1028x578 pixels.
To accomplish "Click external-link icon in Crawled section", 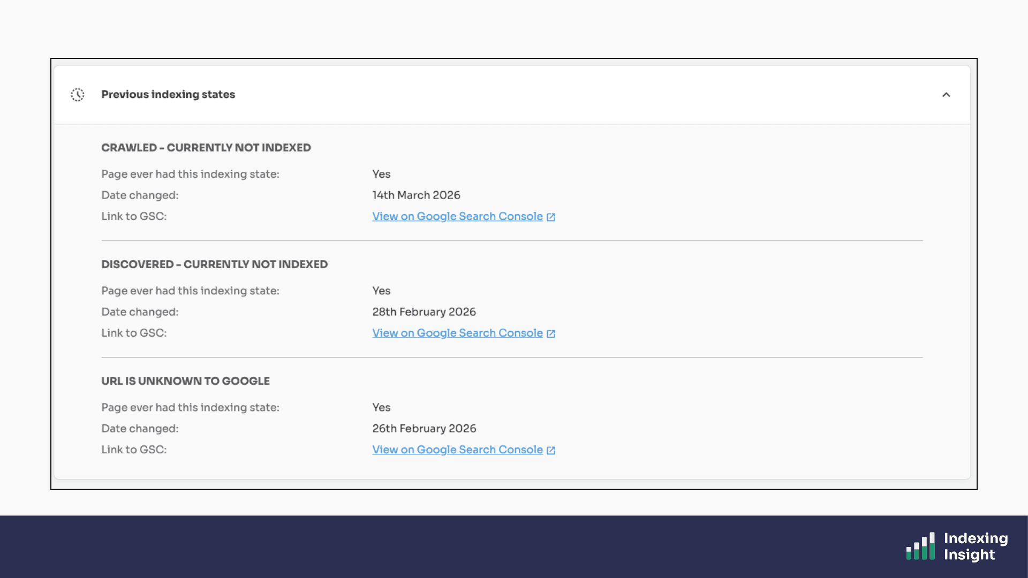I will click(551, 217).
